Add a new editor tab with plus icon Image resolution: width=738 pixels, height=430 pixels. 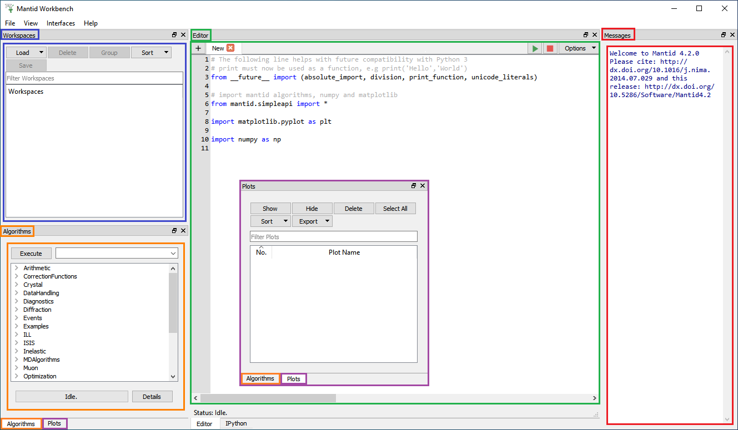[x=198, y=48]
